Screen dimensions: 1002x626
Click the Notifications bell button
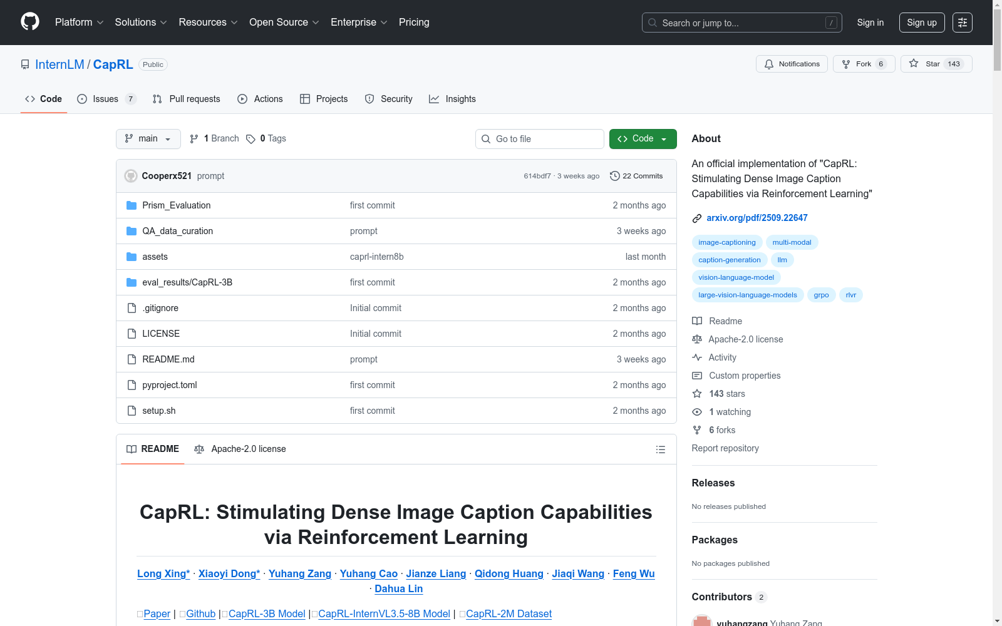(792, 64)
